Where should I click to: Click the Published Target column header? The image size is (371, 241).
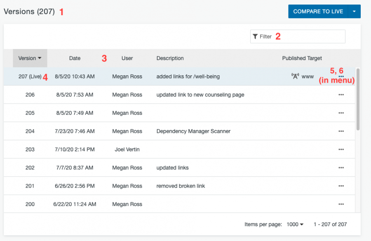click(x=302, y=58)
